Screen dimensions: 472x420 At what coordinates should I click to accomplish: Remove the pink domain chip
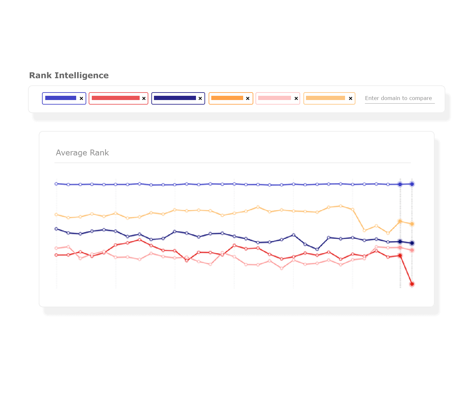[x=296, y=98]
